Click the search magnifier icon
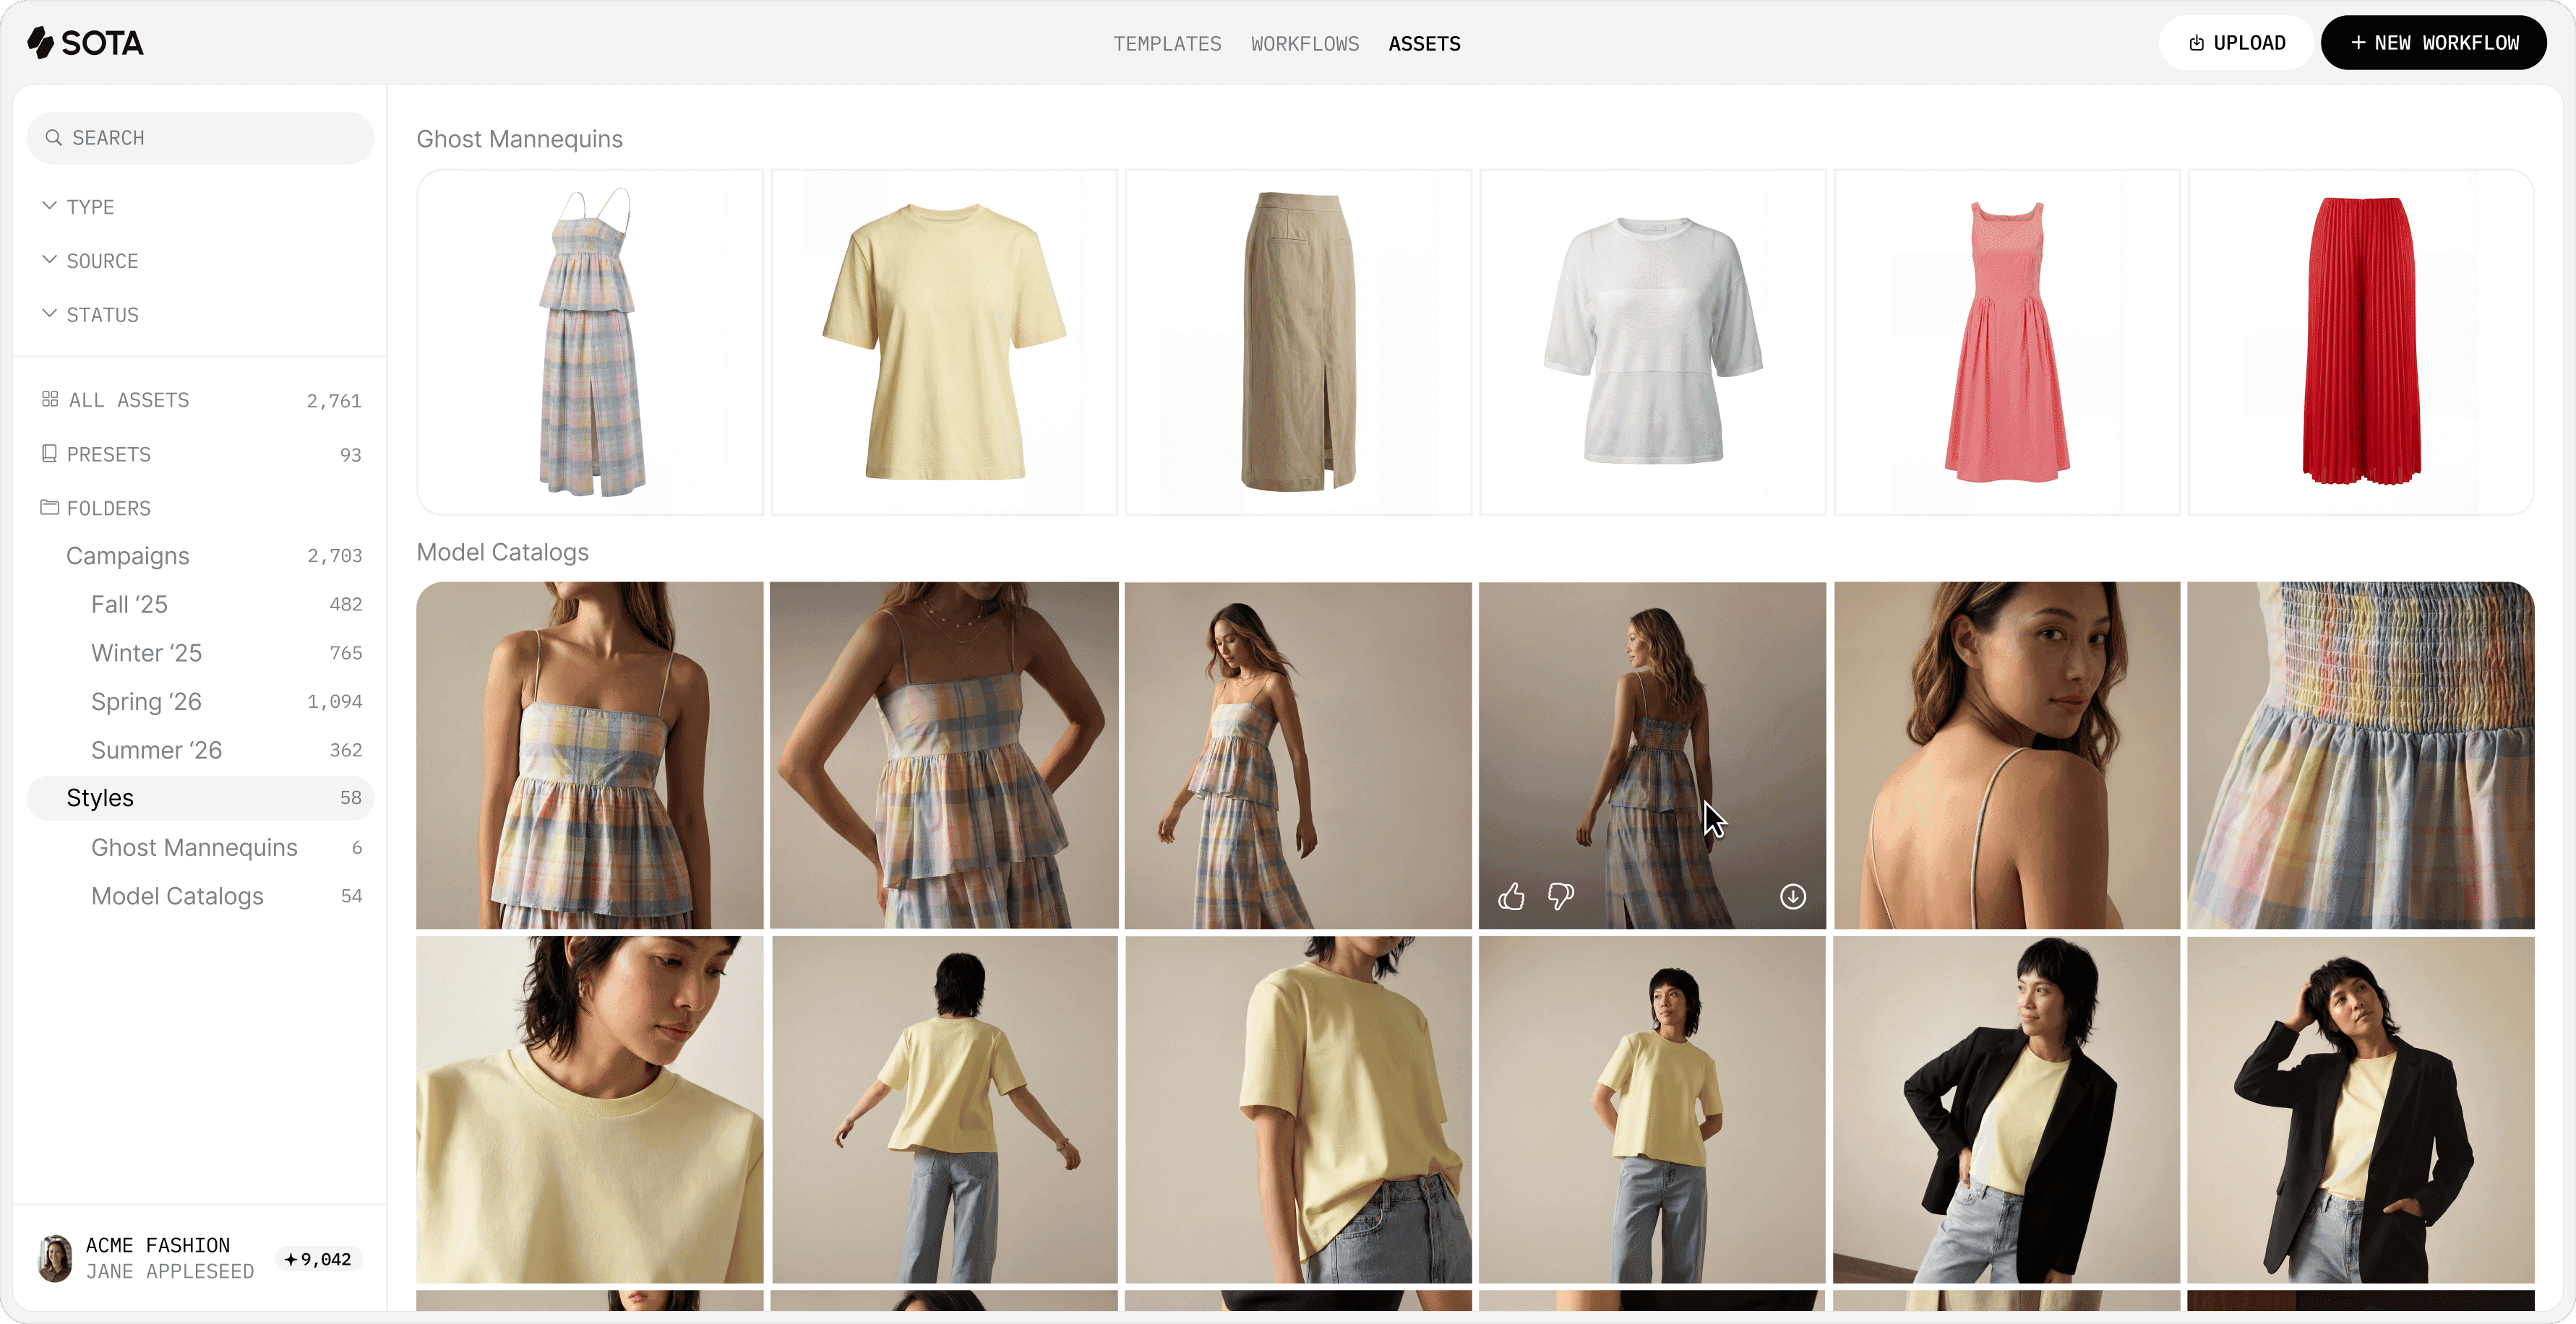2576x1324 pixels. pyautogui.click(x=54, y=138)
